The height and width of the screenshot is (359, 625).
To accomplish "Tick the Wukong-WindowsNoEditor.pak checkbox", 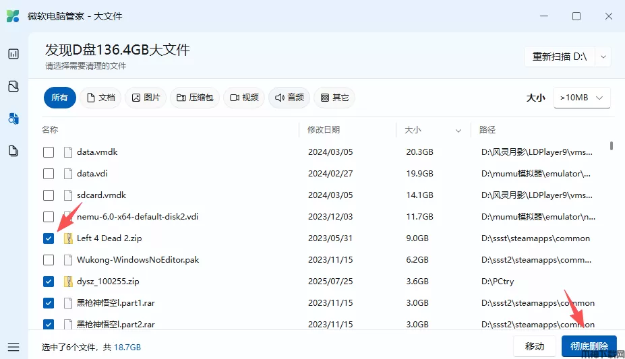I will pyautogui.click(x=49, y=260).
